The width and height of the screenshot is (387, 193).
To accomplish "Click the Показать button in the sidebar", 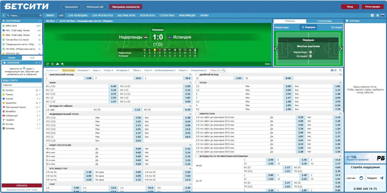I will coord(22,186).
